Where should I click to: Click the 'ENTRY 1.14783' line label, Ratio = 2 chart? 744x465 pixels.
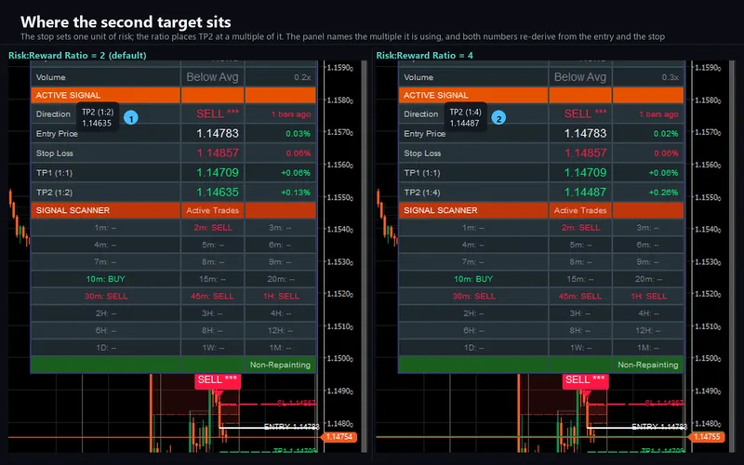coord(291,427)
